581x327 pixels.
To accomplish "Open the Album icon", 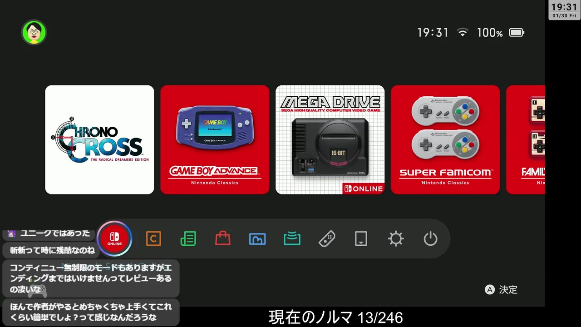I will tap(257, 238).
